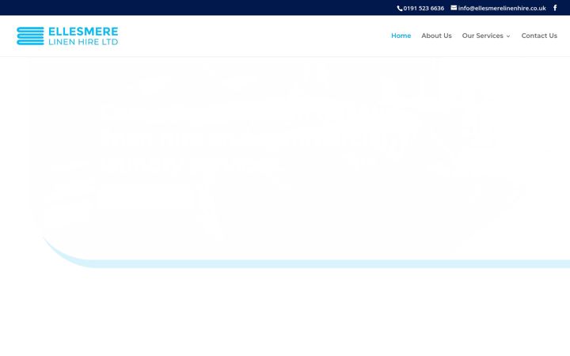Viewport: 570px width, 356px height.
Task: Click the Ellesmere Linen Hire logo
Action: [x=67, y=36]
